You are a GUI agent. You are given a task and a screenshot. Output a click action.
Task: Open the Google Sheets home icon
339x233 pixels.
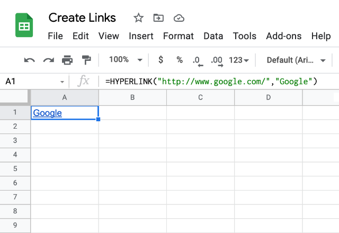[24, 25]
